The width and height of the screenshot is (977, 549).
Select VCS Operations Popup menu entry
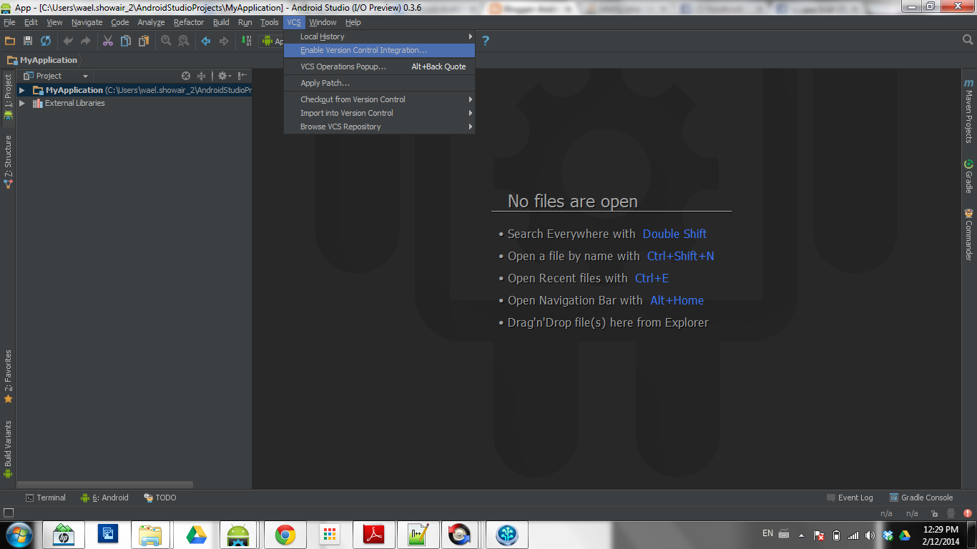click(379, 66)
